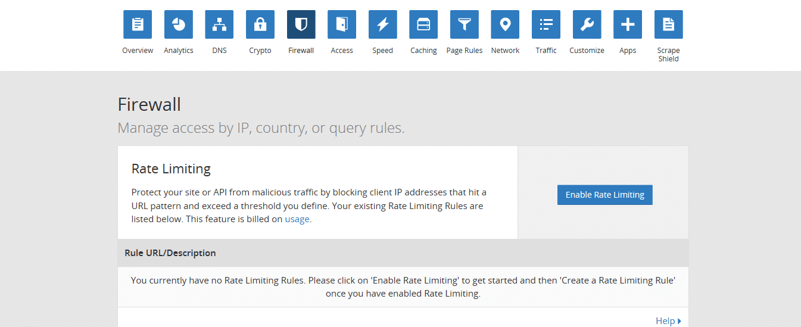Screen dimensions: 801x327
Task: Select the Apps plus icon
Action: point(628,24)
